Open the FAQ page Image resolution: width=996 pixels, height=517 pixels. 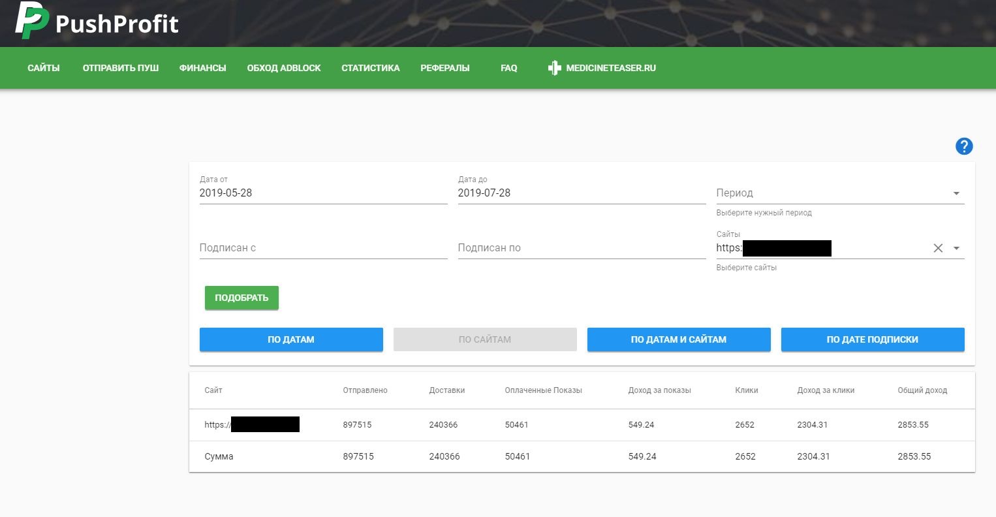509,68
